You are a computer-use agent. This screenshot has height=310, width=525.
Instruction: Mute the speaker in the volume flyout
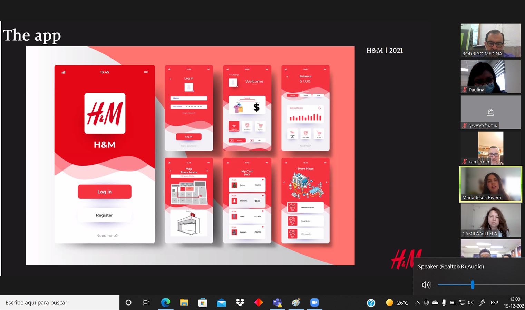pos(426,285)
